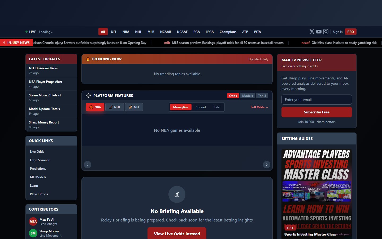The image size is (382, 239).
Task: Open the Player Props quick link
Action: [39, 194]
